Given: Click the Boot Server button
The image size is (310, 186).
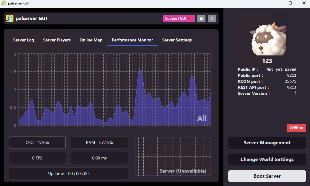Looking at the screenshot, I should 267,176.
